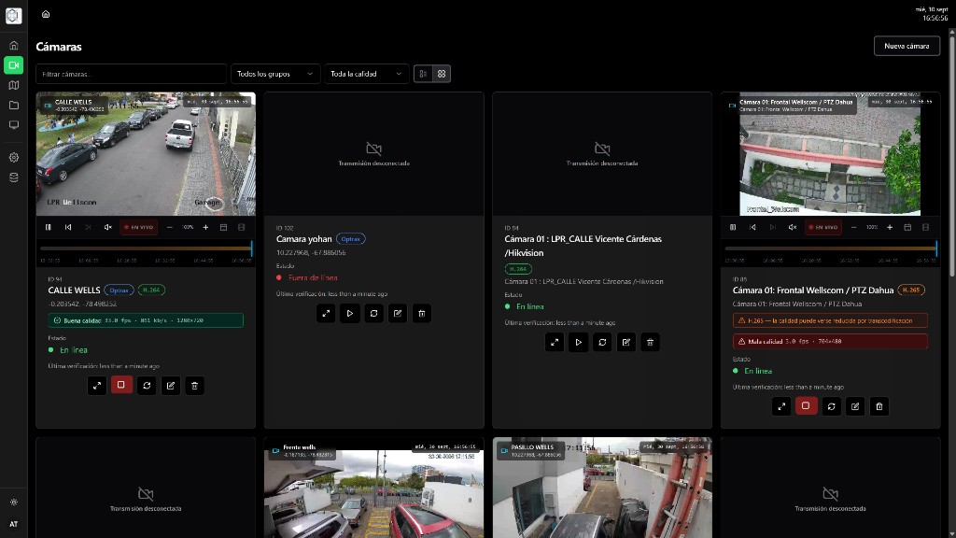Pause the CALLE WELLS live video
956x538 pixels.
[x=49, y=228]
